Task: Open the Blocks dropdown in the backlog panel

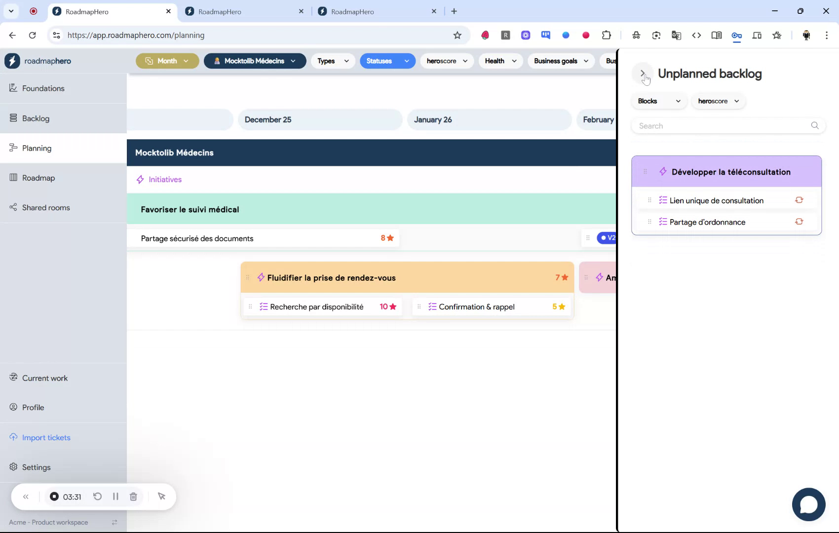Action: pos(658,101)
